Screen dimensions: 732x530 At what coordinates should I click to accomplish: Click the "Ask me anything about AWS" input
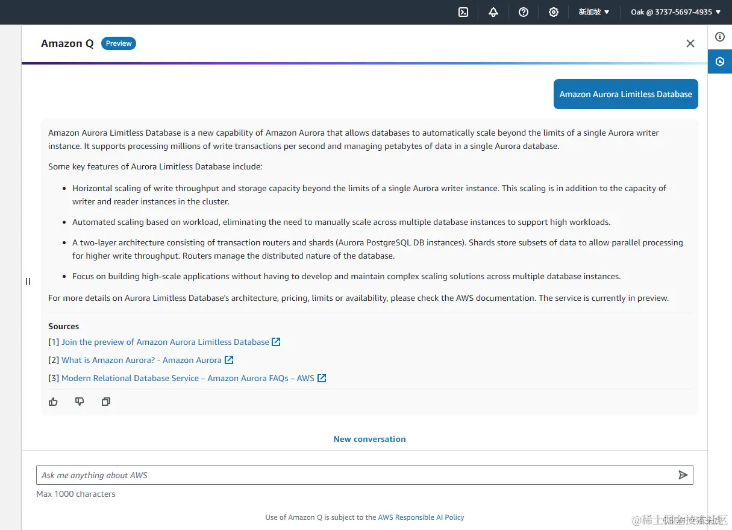(355, 475)
